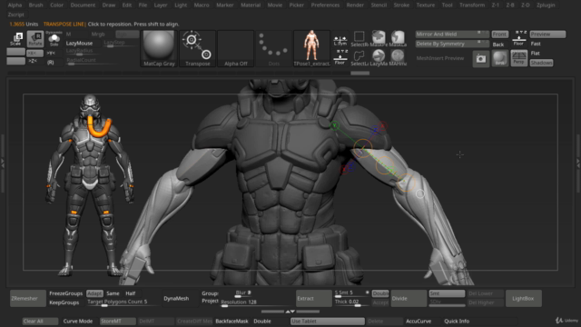Image resolution: width=581 pixels, height=327 pixels.
Task: Open the Preferences menu
Action: click(x=325, y=5)
